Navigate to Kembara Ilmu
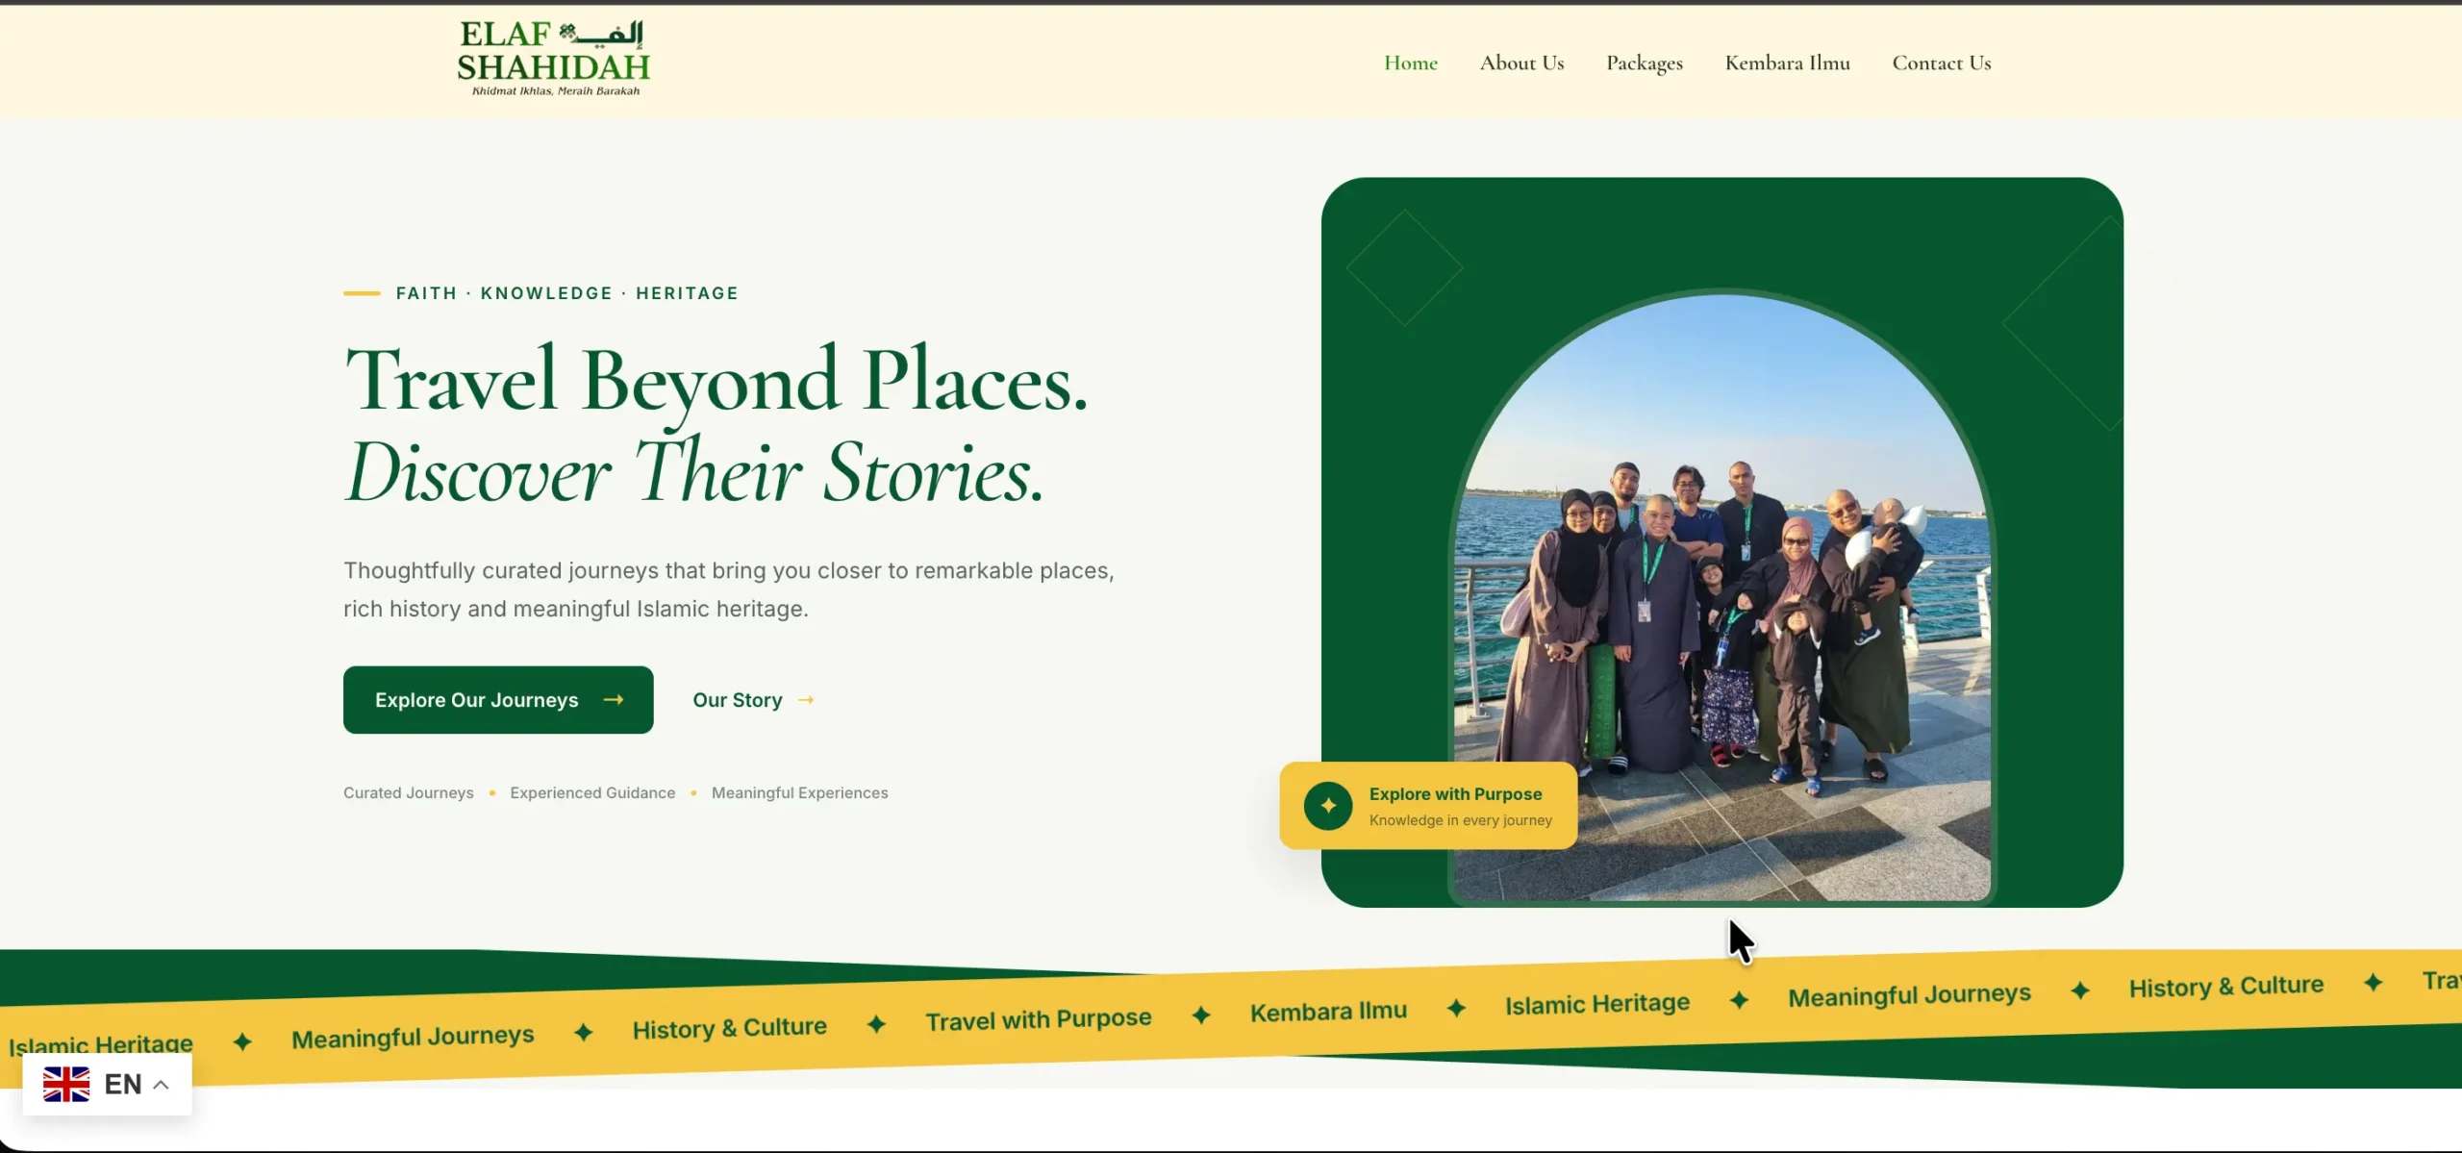Image resolution: width=2462 pixels, height=1153 pixels. (x=1787, y=63)
